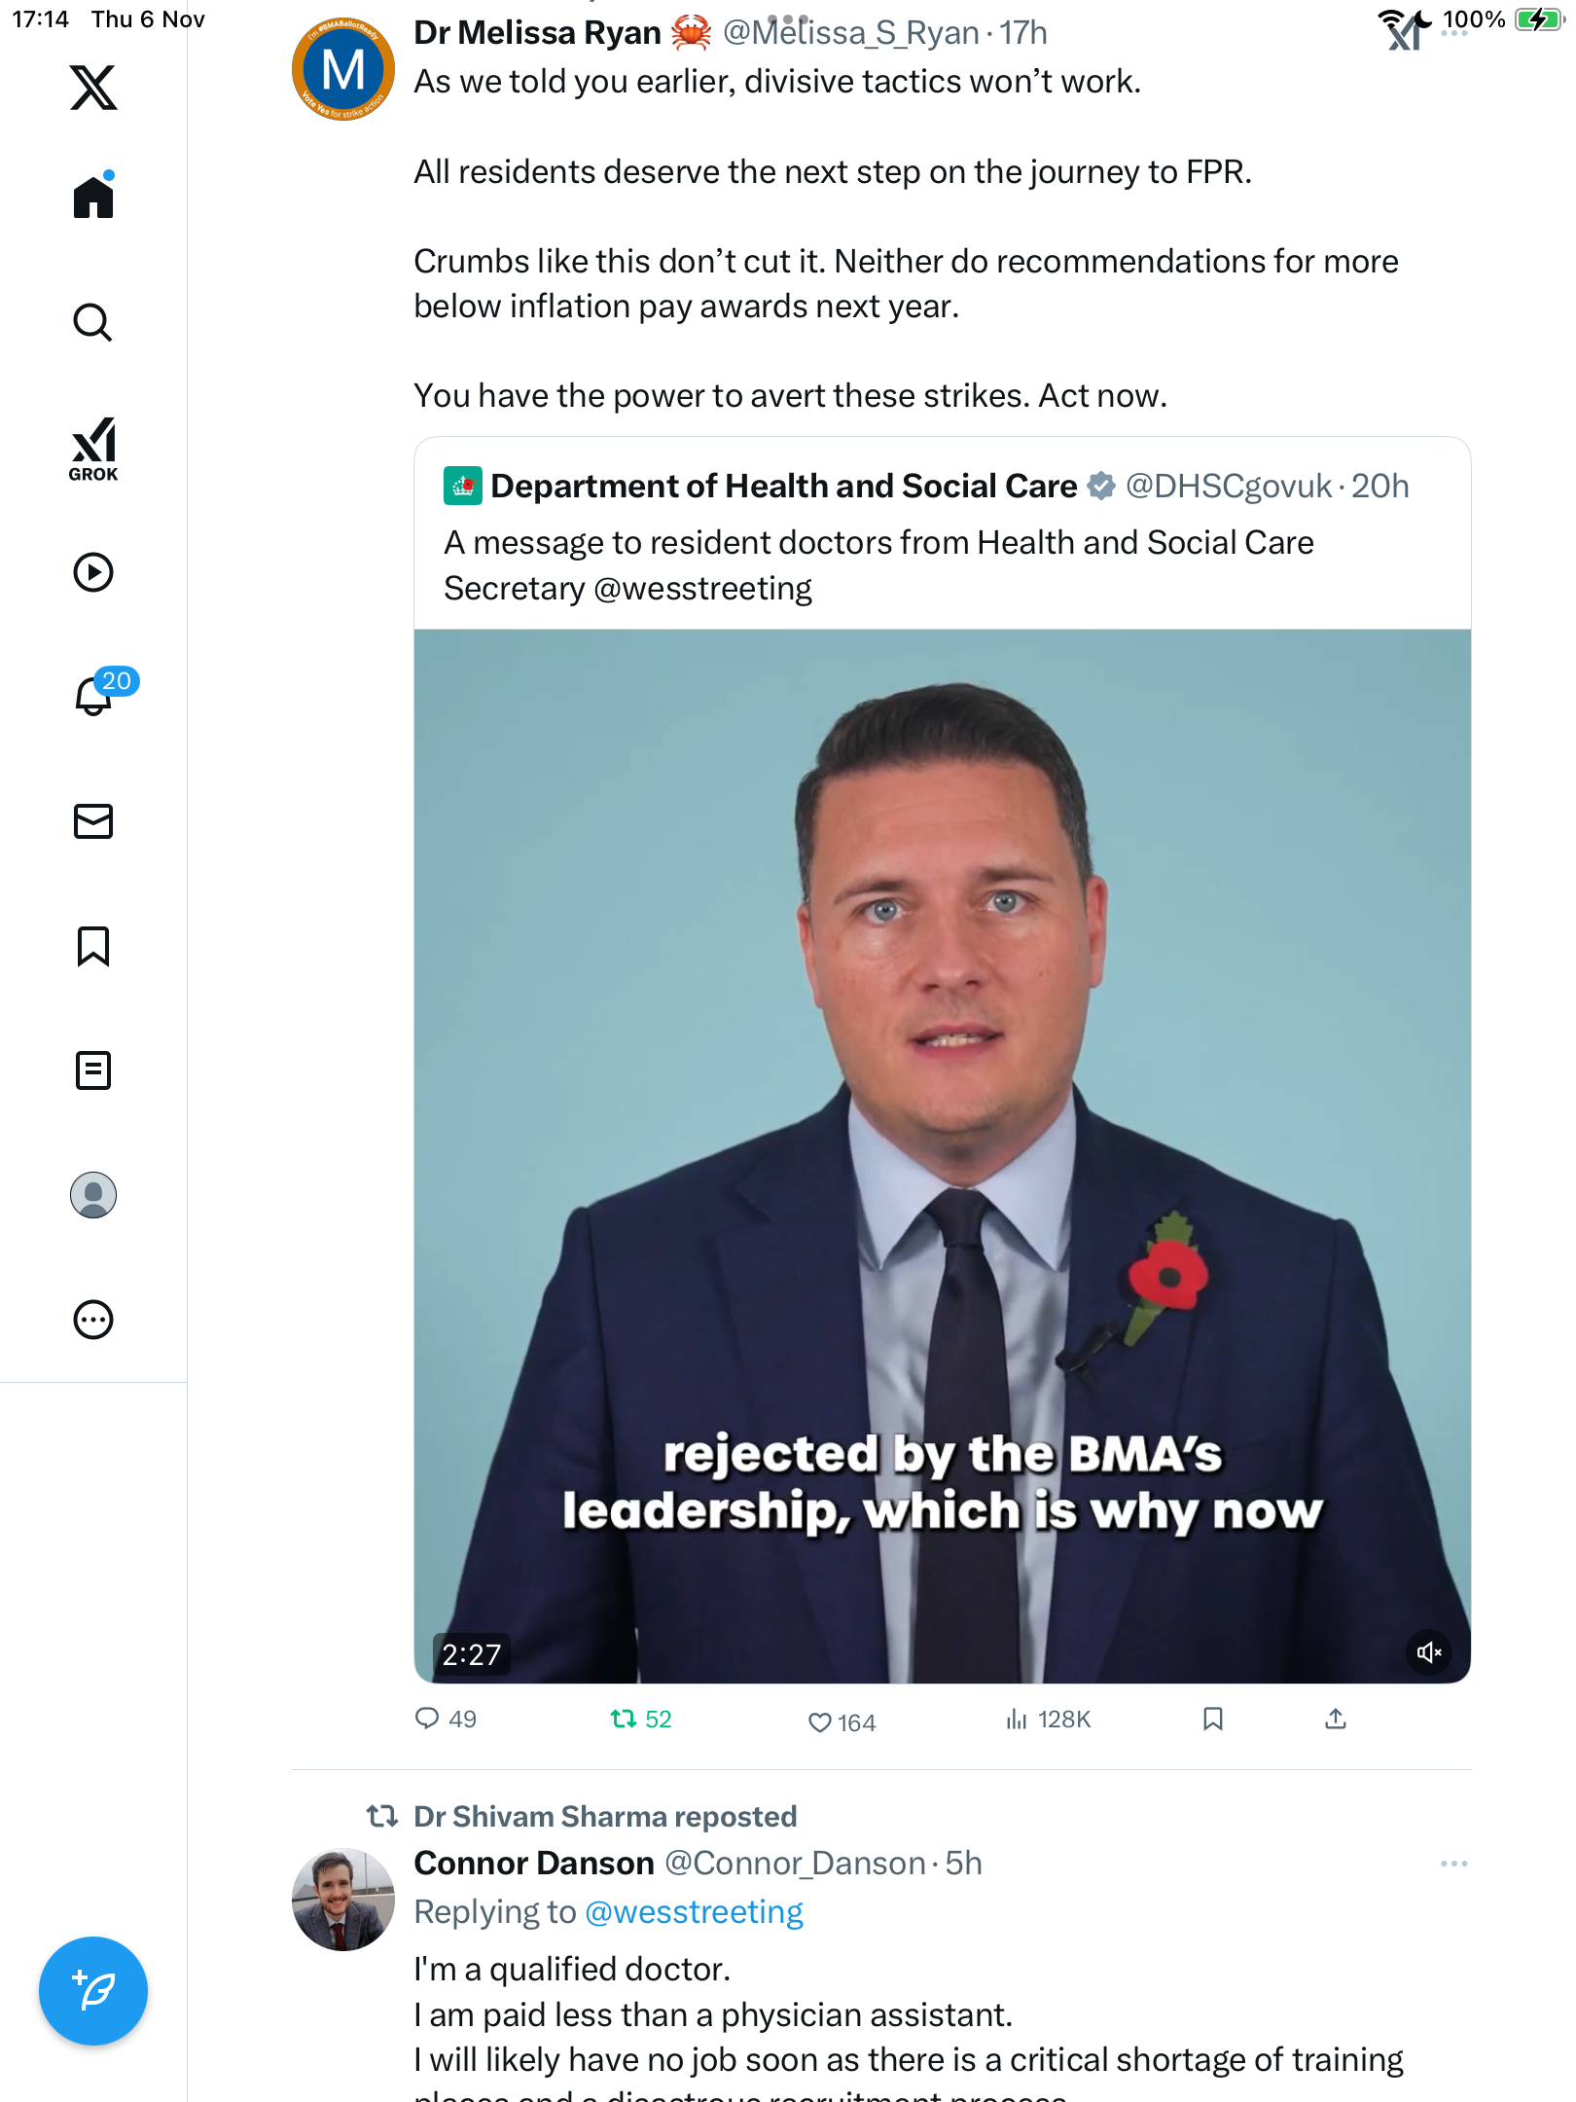Reply to Dr Melissa Ryan's post

coord(427,1720)
